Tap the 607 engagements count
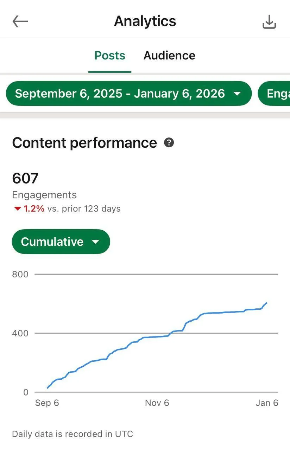The height and width of the screenshot is (450, 290). click(x=25, y=178)
